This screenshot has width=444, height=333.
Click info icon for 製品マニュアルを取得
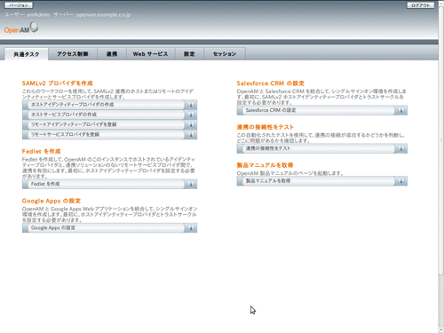[401, 181]
